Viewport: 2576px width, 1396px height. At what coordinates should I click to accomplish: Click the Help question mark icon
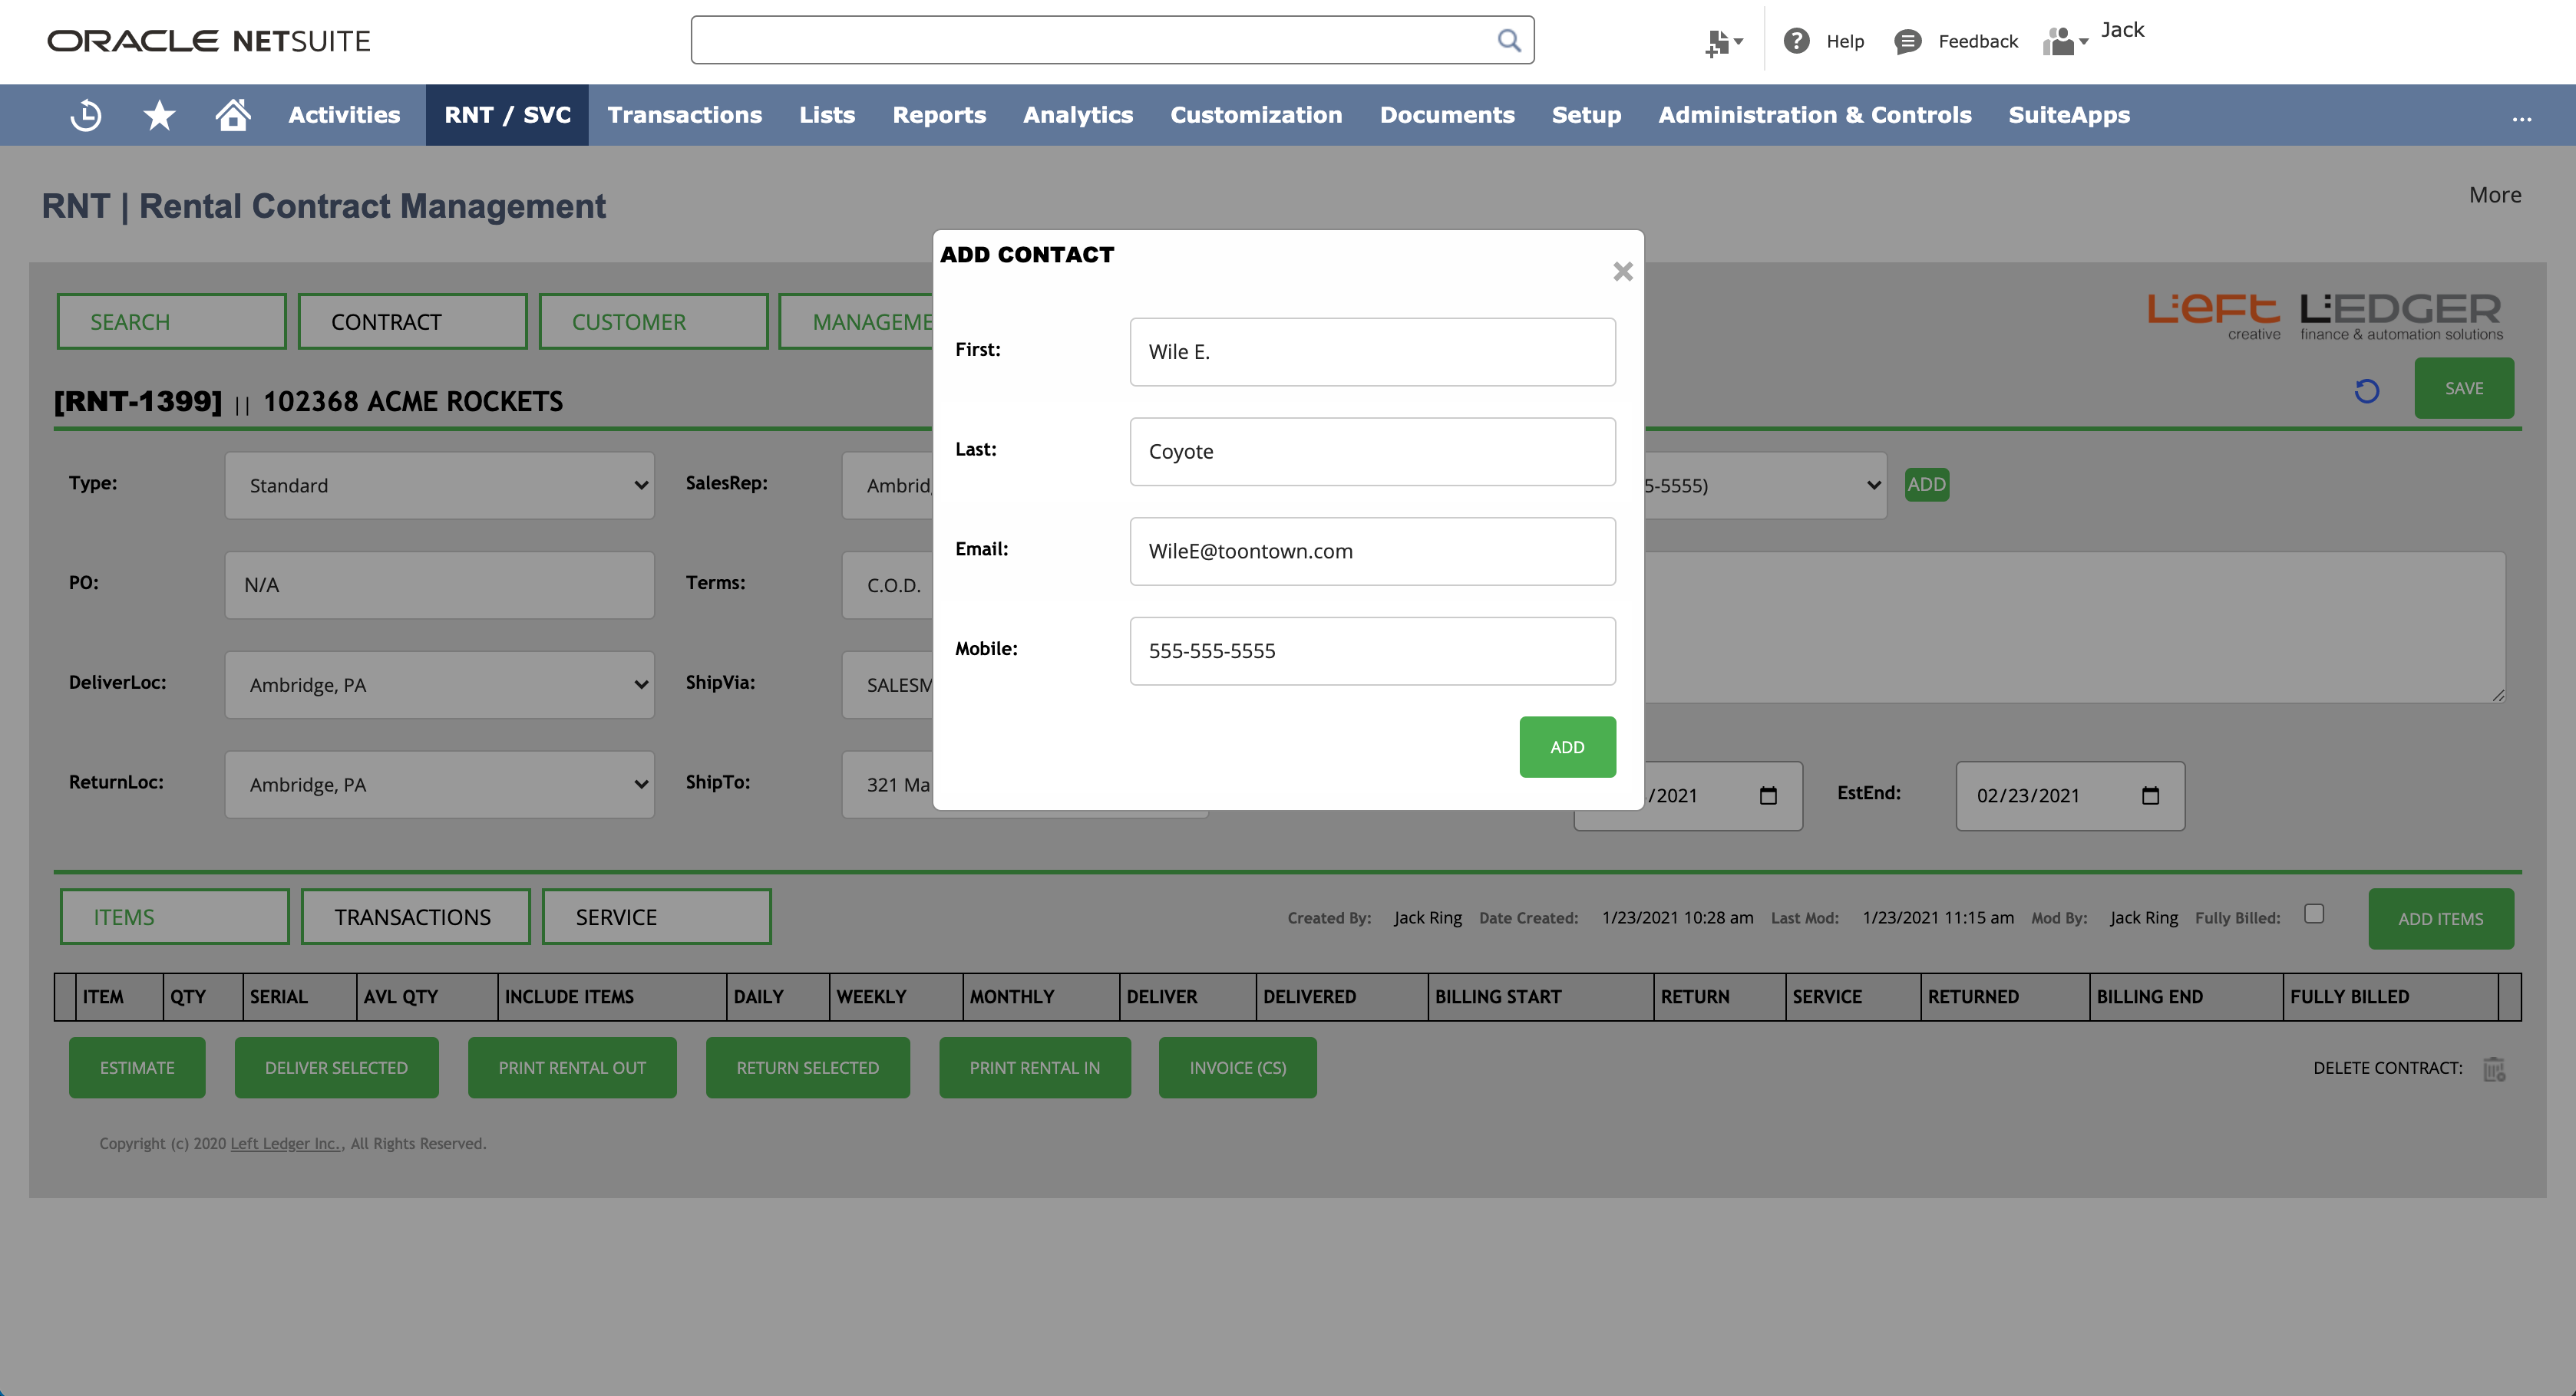coord(1796,41)
